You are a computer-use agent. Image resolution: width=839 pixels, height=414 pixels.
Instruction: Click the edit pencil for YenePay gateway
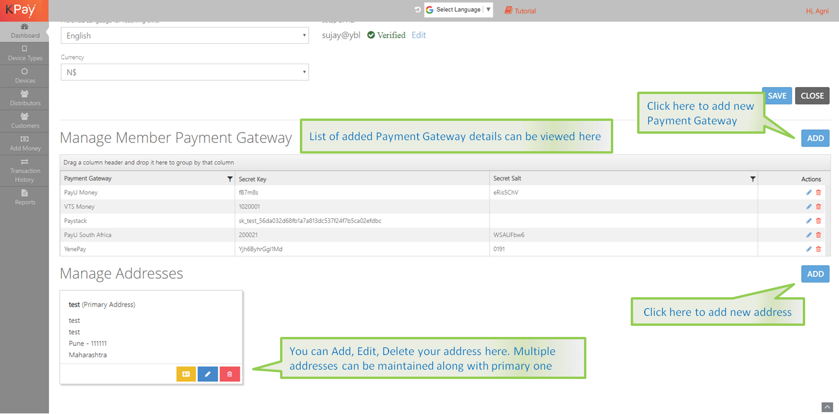[x=809, y=249]
